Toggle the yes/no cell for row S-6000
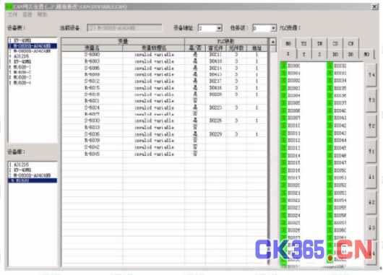Image resolution: width=383 pixels, height=275 pixels. (x=195, y=54)
